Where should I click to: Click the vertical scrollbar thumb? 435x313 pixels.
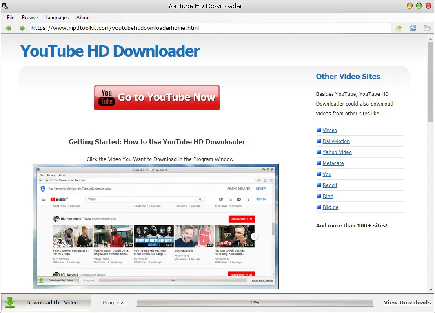[430, 82]
